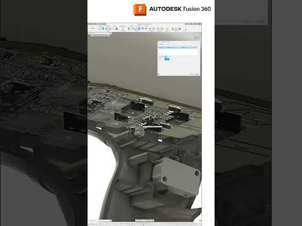Image resolution: width=302 pixels, height=226 pixels.
Task: Click the teal icon at the toolbar's right end
Action: click(x=180, y=29)
